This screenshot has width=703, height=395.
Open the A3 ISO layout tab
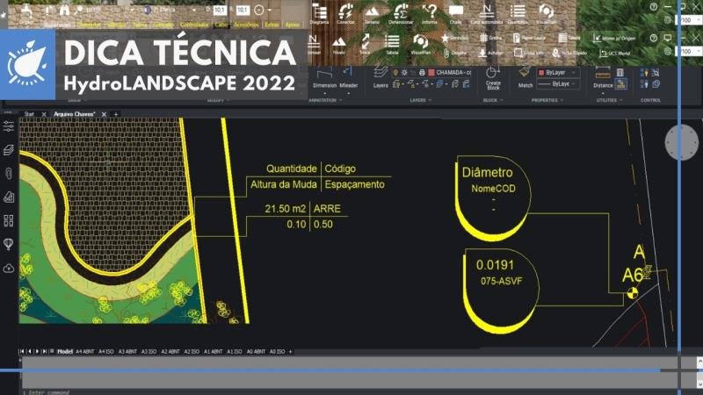[x=149, y=352]
